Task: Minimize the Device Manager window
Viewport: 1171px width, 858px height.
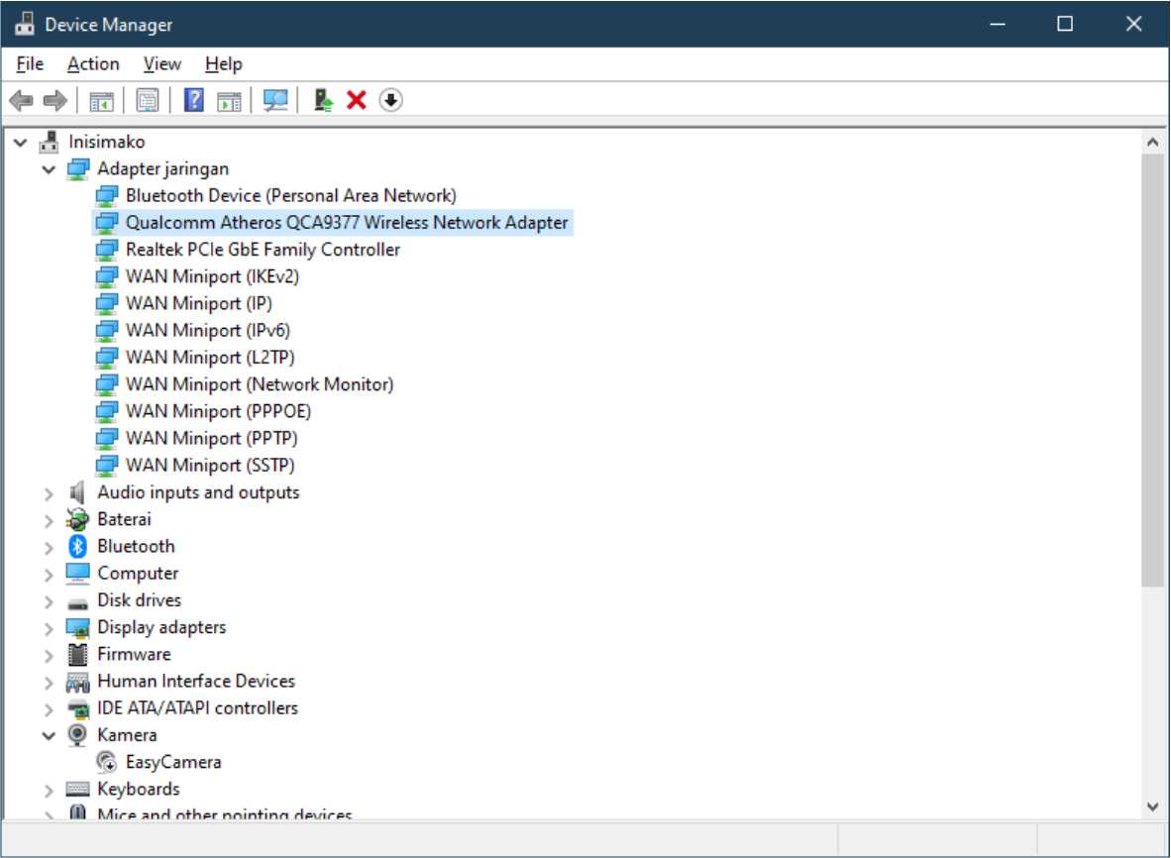Action: point(997,24)
